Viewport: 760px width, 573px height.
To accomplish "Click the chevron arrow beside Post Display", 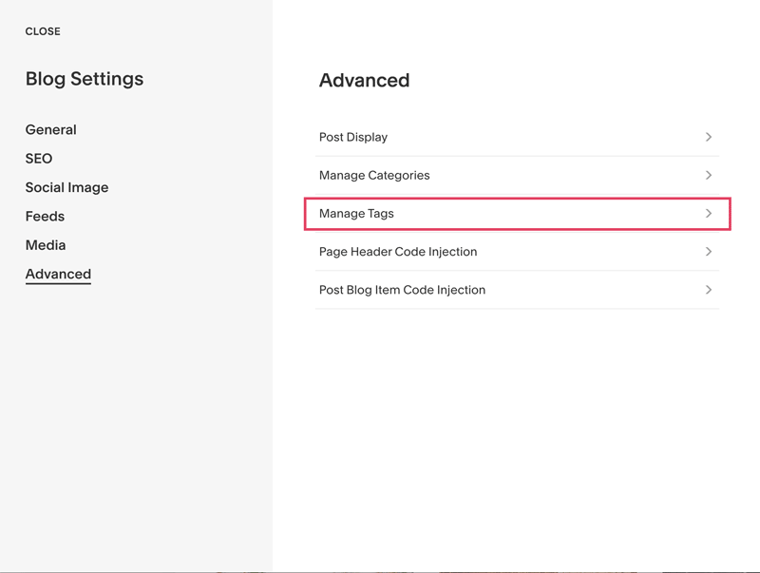I will [708, 137].
